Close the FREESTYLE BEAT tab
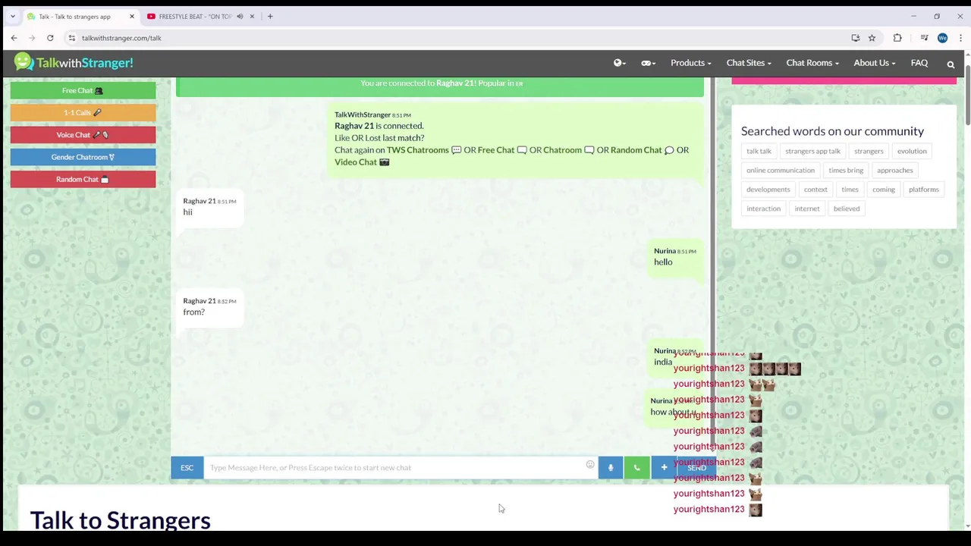Viewport: 971px width, 546px height. [252, 16]
